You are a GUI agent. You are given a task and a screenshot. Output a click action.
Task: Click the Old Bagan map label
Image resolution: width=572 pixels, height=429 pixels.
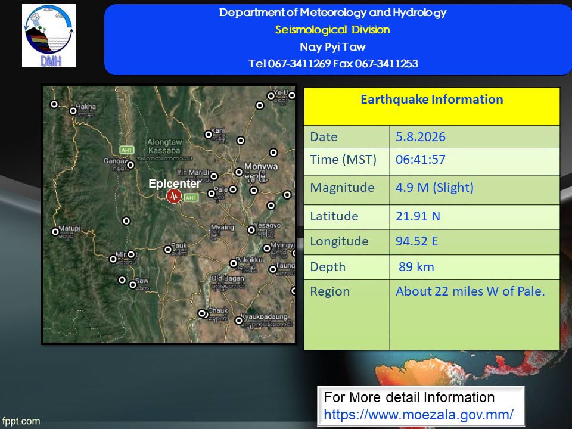[228, 278]
